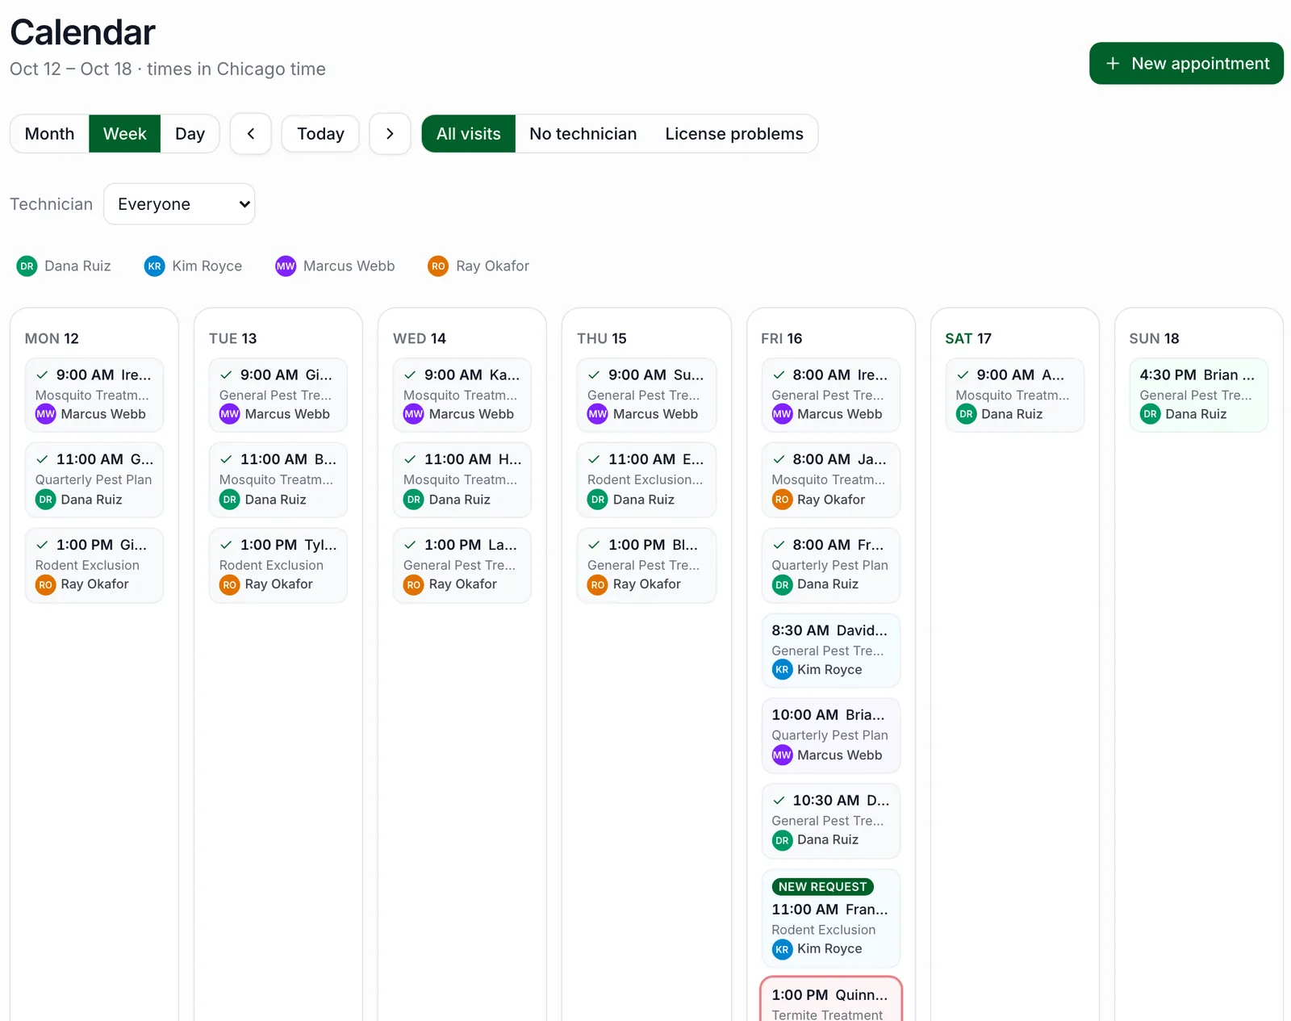Click checkmark on Tuesday 11:00 AM appointment
The height and width of the screenshot is (1021, 1291).
coord(226,459)
